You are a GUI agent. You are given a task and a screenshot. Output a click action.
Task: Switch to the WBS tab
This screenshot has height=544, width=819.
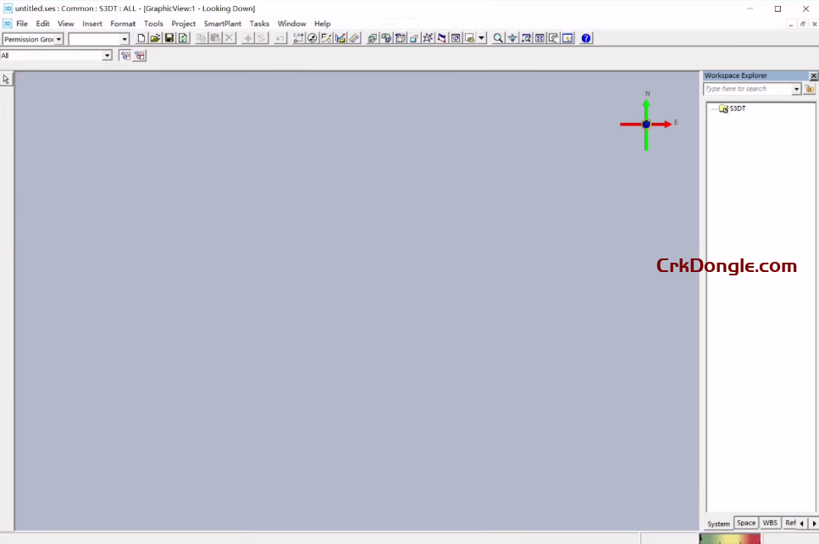tap(770, 523)
